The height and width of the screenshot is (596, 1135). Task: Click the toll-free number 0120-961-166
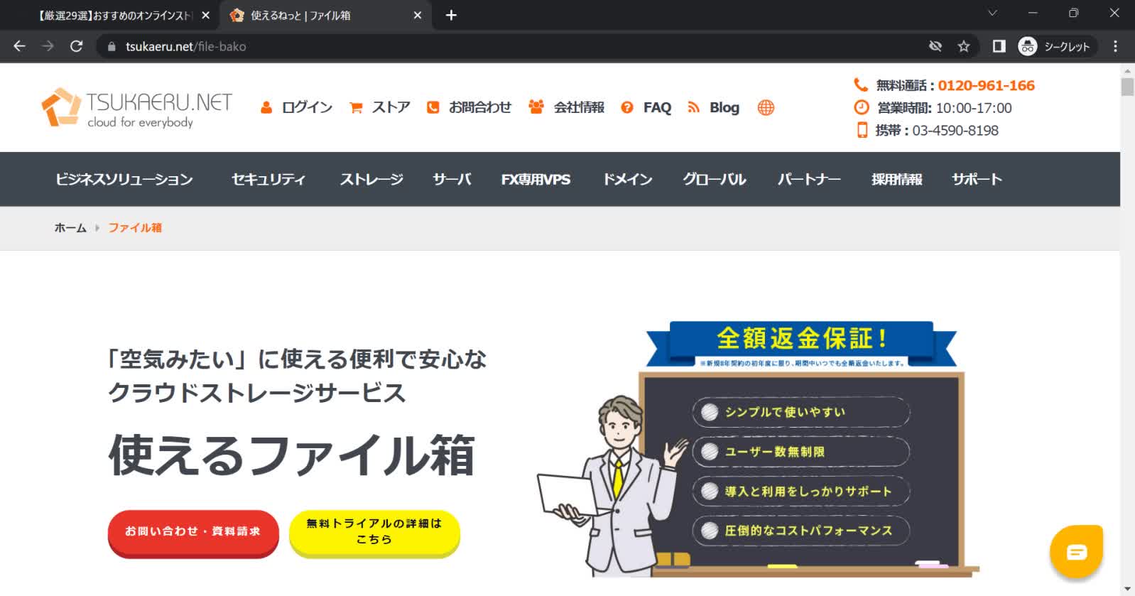pos(986,85)
